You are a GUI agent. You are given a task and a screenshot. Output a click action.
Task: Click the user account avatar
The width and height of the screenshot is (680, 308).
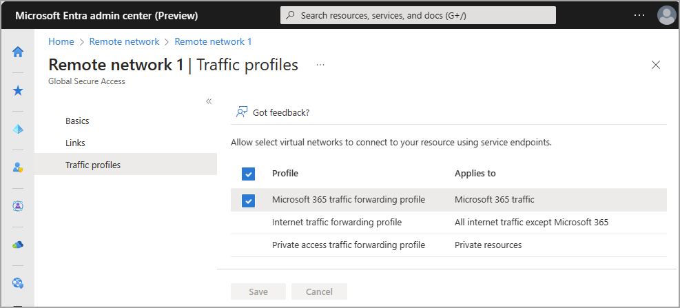pyautogui.click(x=666, y=16)
